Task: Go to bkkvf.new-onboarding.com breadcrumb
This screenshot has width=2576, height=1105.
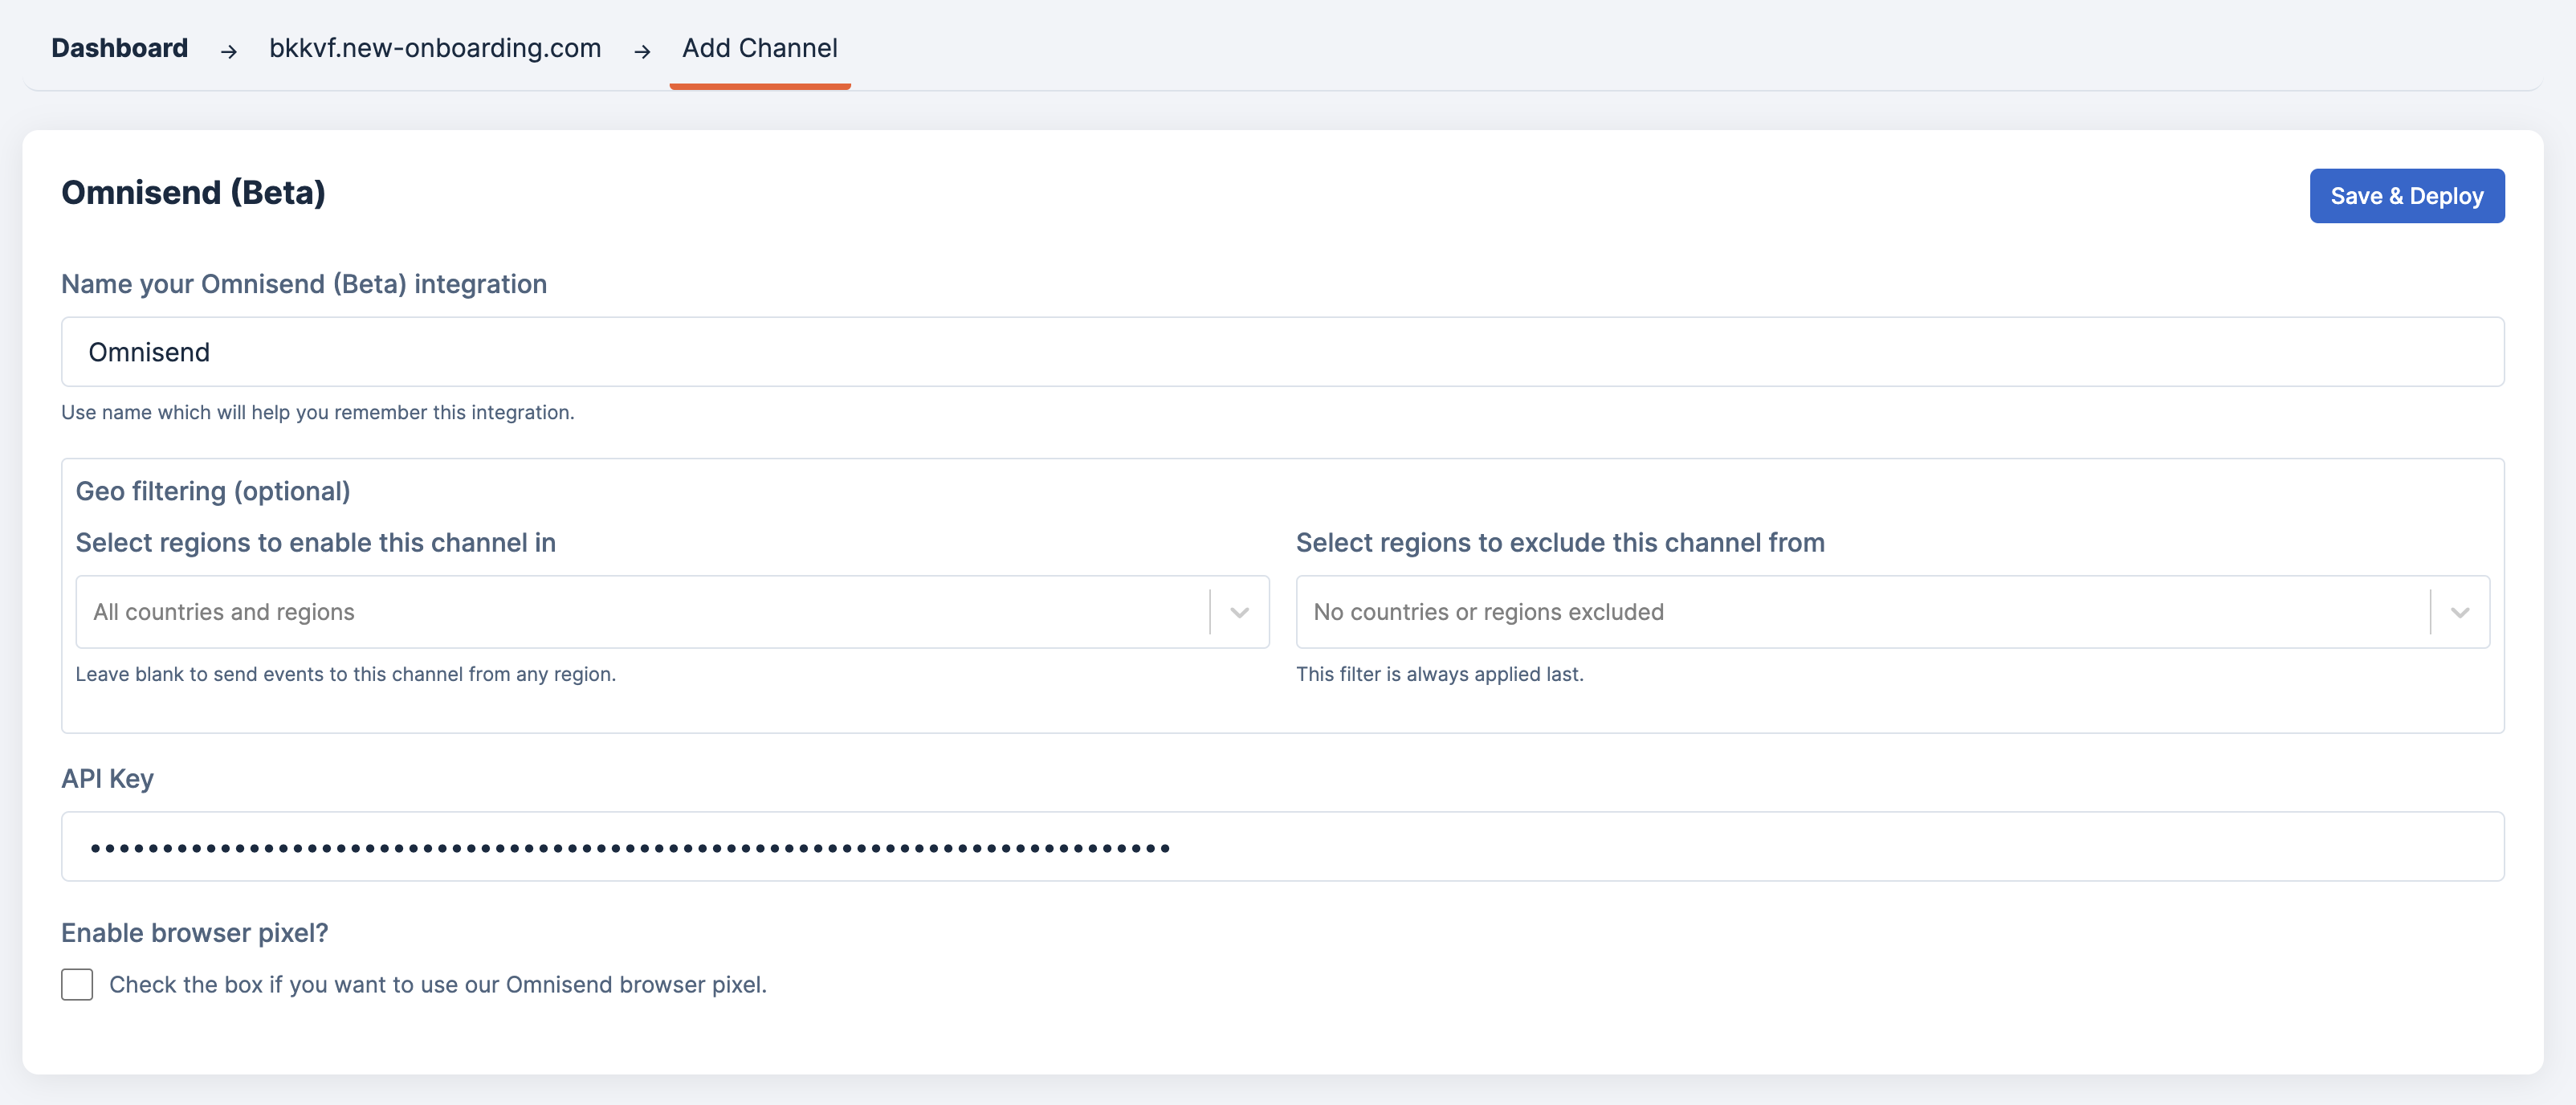Action: [x=435, y=48]
